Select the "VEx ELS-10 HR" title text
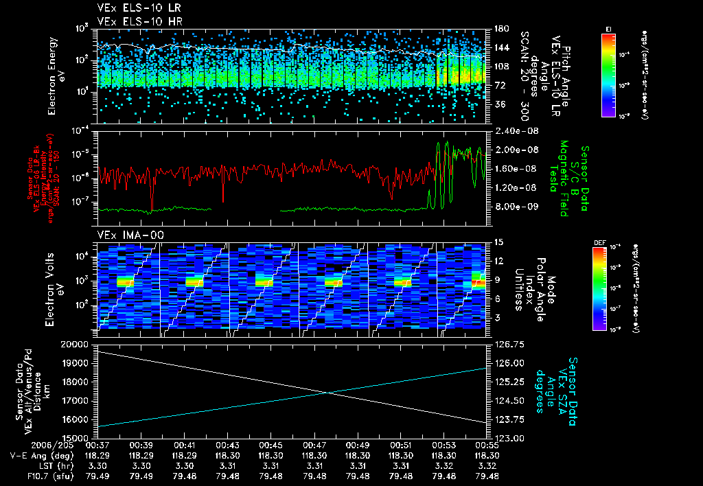This screenshot has width=703, height=486. click(139, 21)
